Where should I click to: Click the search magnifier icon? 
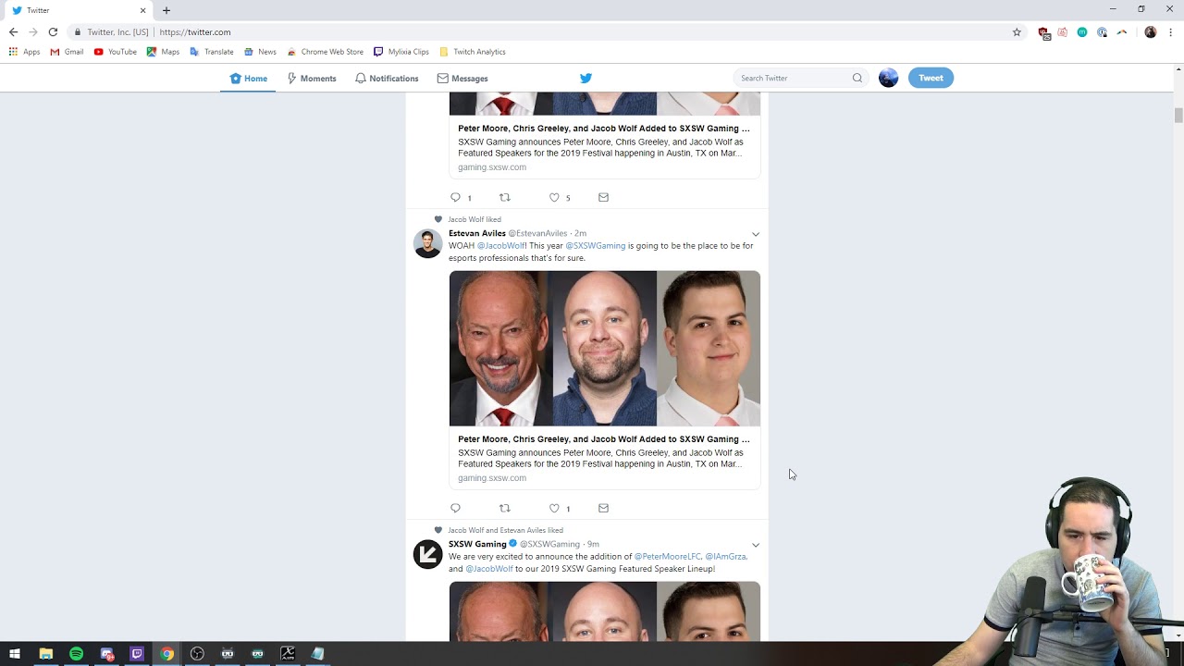click(857, 78)
